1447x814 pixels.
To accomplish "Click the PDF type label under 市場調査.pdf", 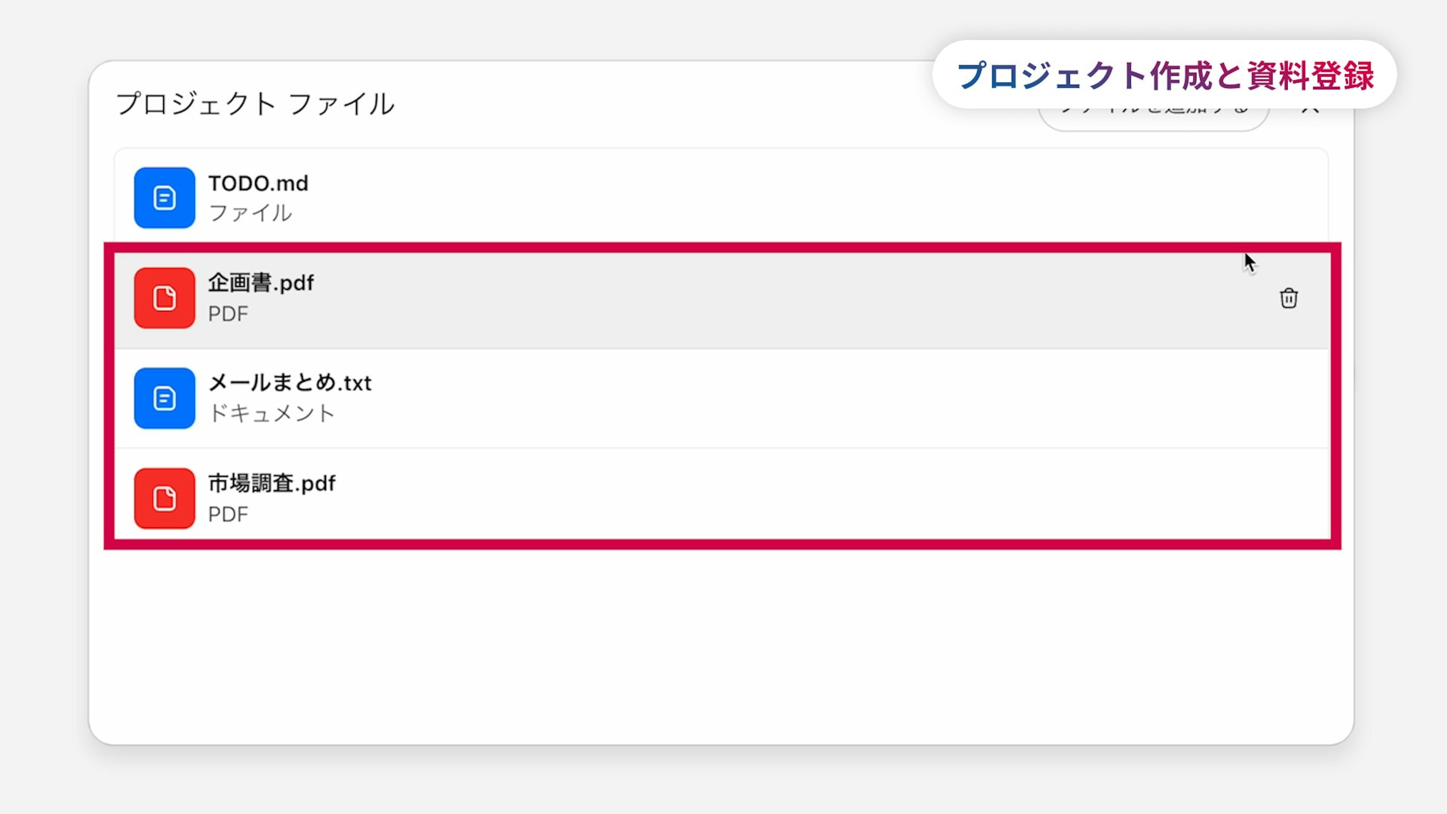I will pos(228,514).
